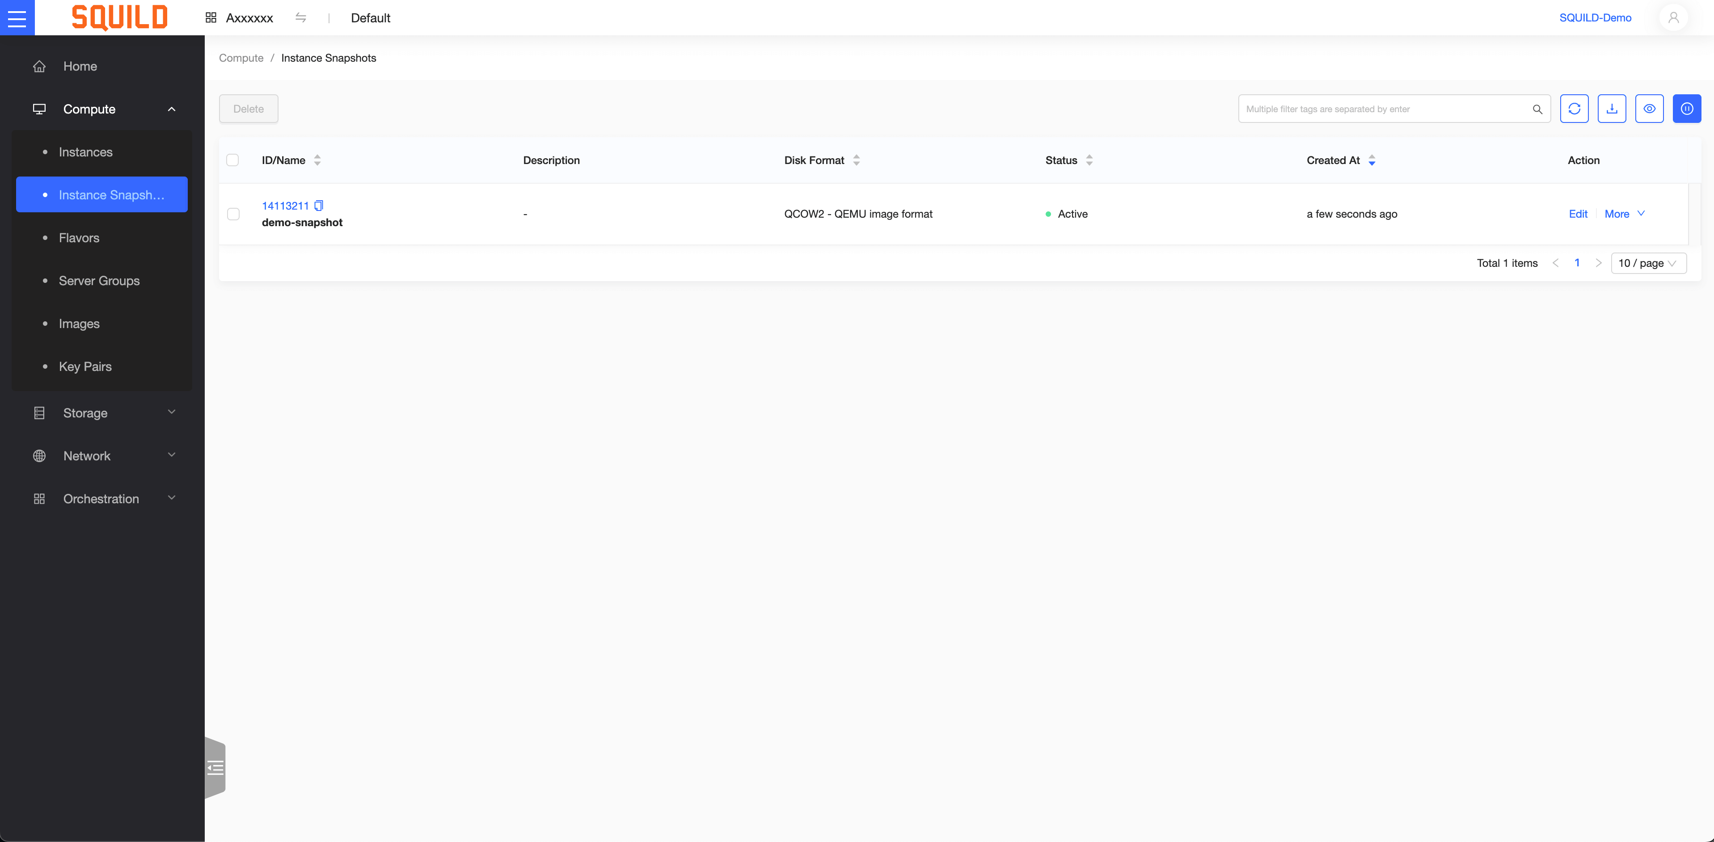Viewport: 1714px width, 842px height.
Task: Go to Key Pairs menu item
Action: point(85,366)
